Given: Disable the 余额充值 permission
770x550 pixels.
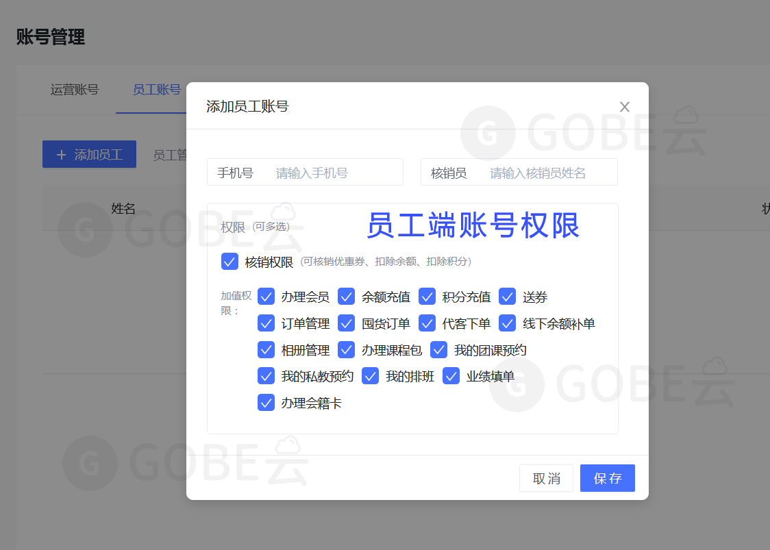Looking at the screenshot, I should [x=347, y=297].
